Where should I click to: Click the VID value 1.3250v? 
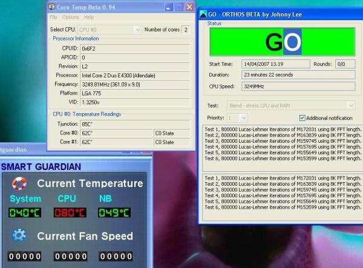(x=135, y=102)
